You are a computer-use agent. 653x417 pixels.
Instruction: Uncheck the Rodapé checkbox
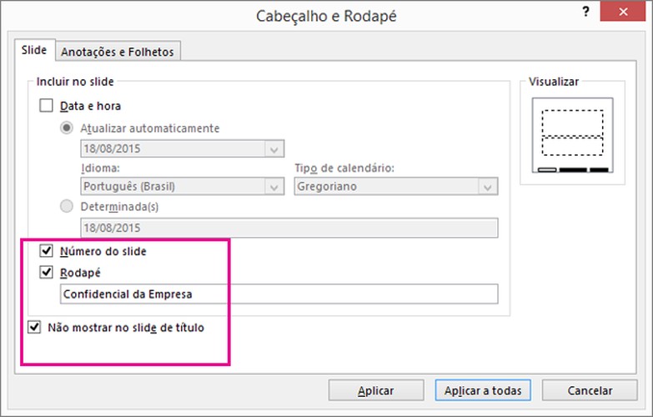47,273
